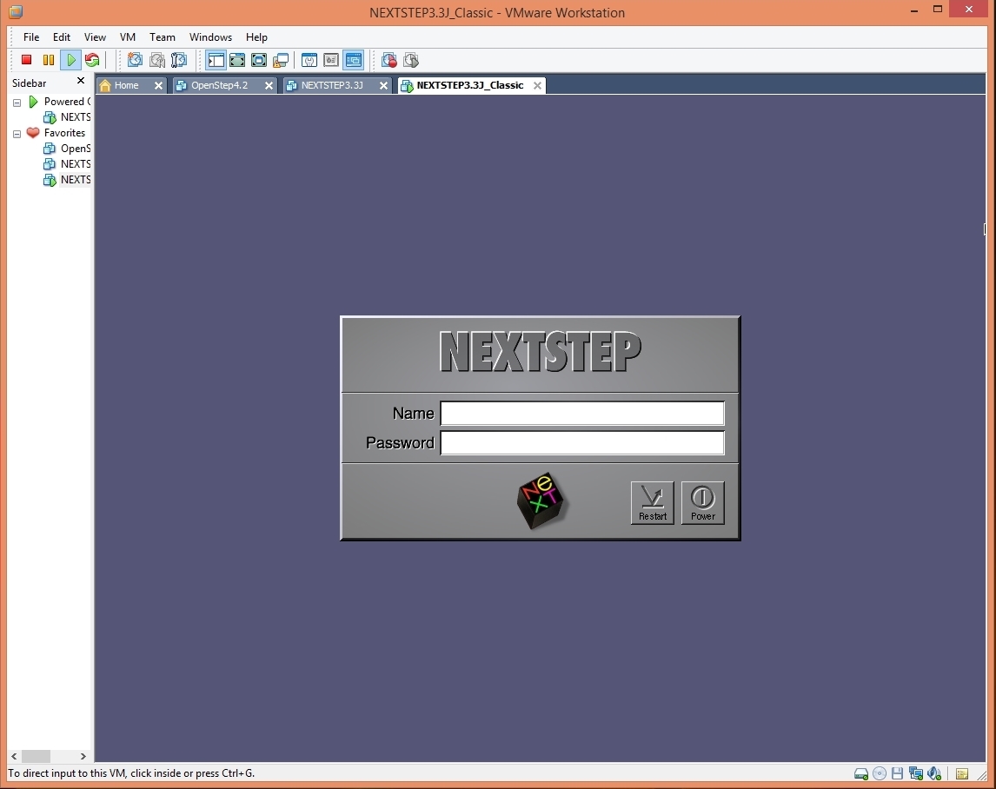The height and width of the screenshot is (789, 996).
Task: Close the Home tab
Action: pyautogui.click(x=158, y=85)
